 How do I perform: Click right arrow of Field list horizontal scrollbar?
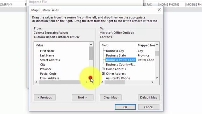tap(152, 82)
